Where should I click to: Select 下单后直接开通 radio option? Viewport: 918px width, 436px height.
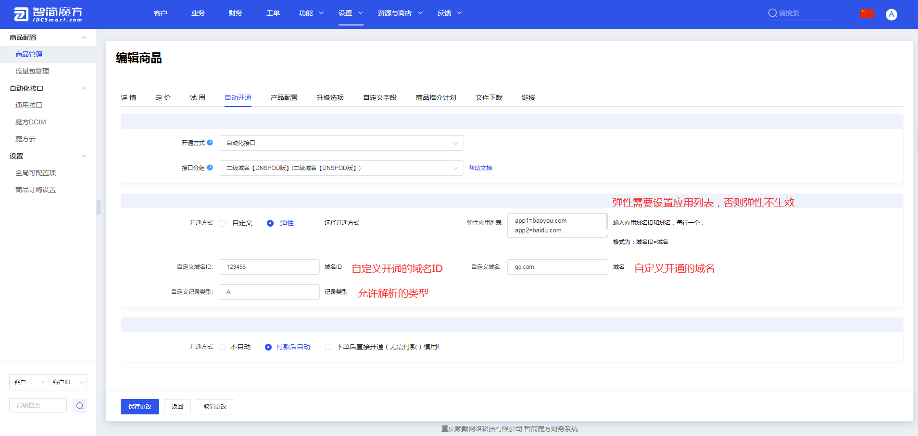coord(328,347)
